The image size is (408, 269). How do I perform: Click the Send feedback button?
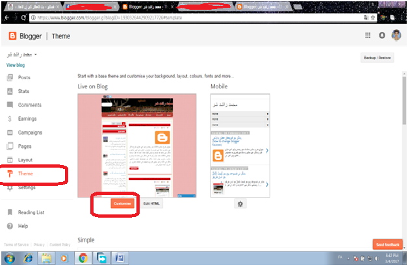[387, 244]
